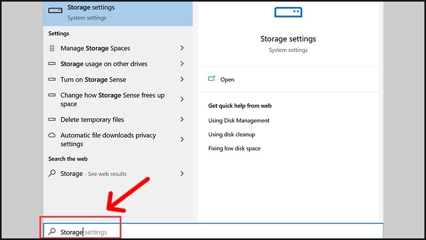Click the magnifier icon beside the Storage web result
This screenshot has height=240, width=426.
52,174
